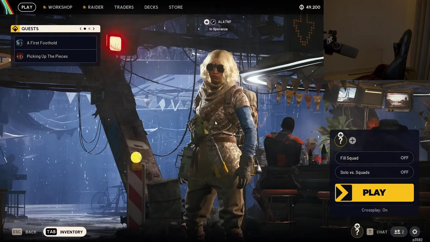The height and width of the screenshot is (242, 430).
Task: Toggle Fill Squad option
Action: click(374, 158)
